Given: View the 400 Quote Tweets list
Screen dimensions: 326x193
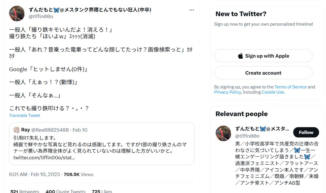Looking at the screenshot, I should click(65, 191).
